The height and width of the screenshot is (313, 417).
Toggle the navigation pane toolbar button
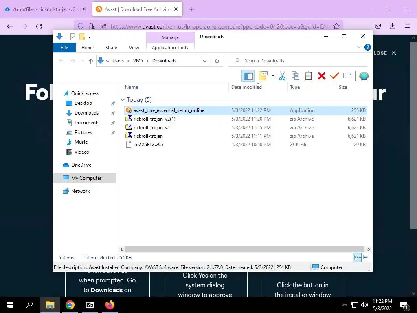248,76
